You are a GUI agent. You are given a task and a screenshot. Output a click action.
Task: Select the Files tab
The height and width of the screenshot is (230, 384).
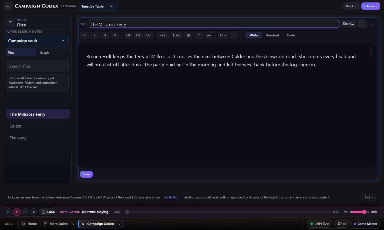(x=21, y=53)
